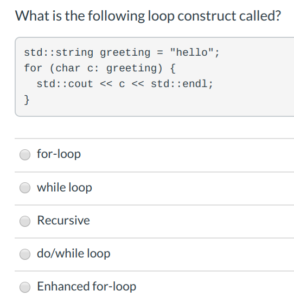Click the word "char" in the for statement
This screenshot has width=294, height=304.
tap(68, 68)
